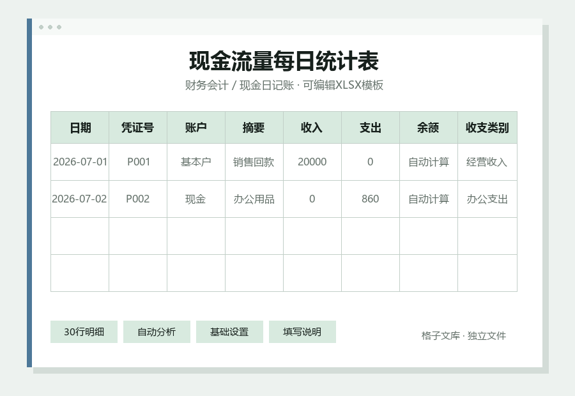Select the 摘要 column header
575x396 pixels.
click(x=254, y=128)
